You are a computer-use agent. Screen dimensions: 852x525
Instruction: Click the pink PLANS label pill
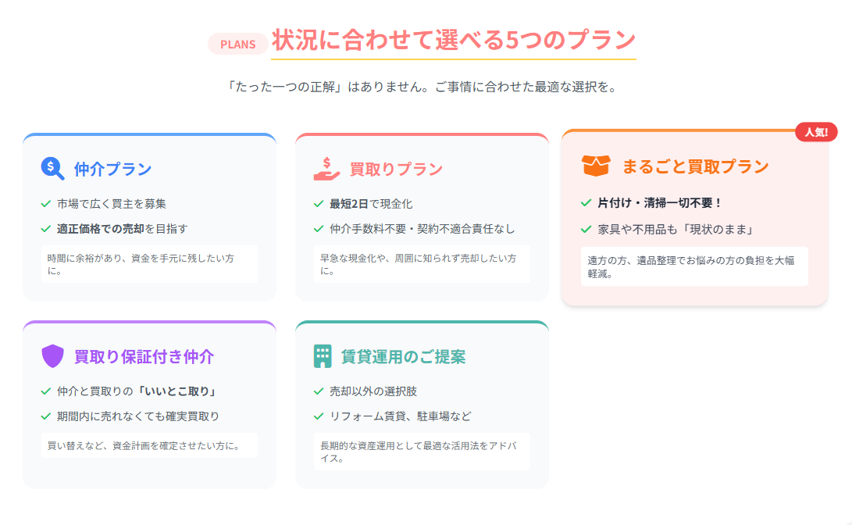point(238,44)
